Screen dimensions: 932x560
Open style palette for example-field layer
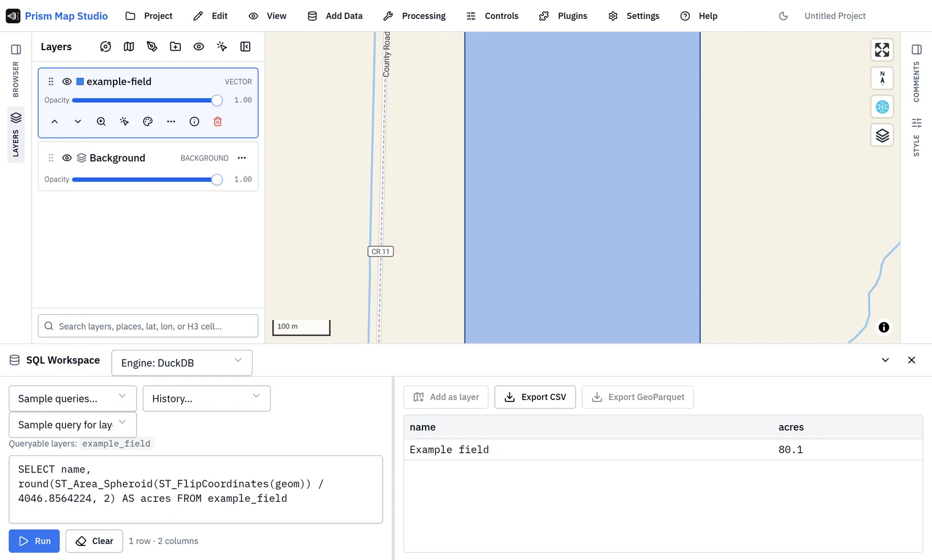pos(148,121)
